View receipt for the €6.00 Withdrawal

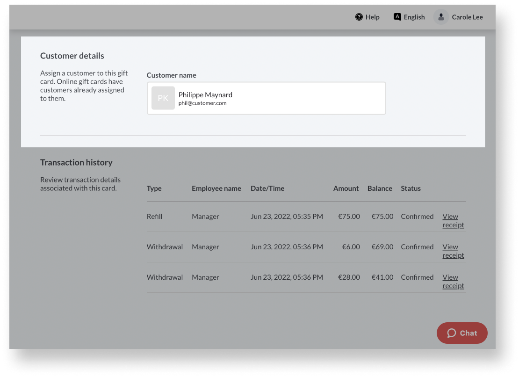pos(453,251)
